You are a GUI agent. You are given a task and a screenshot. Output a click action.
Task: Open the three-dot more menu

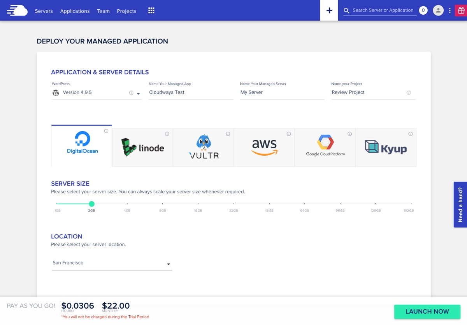[x=450, y=10]
